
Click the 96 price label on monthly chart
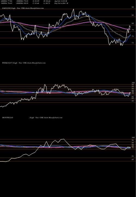click(x=133, y=140)
